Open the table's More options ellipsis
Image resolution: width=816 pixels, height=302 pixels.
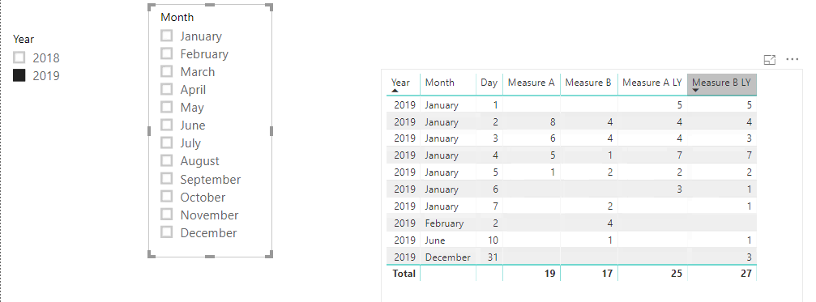click(792, 59)
